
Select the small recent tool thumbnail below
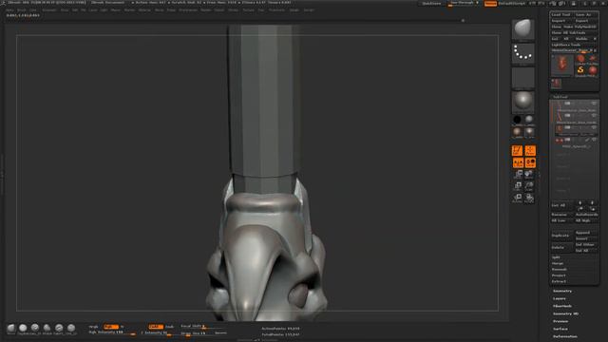pos(556,83)
